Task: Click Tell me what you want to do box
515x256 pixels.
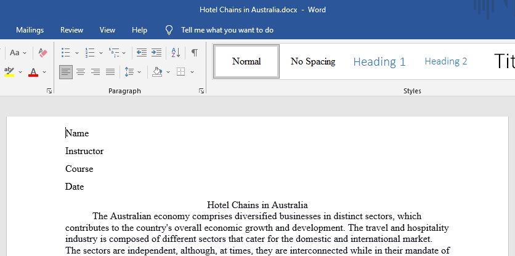Action: point(227,30)
